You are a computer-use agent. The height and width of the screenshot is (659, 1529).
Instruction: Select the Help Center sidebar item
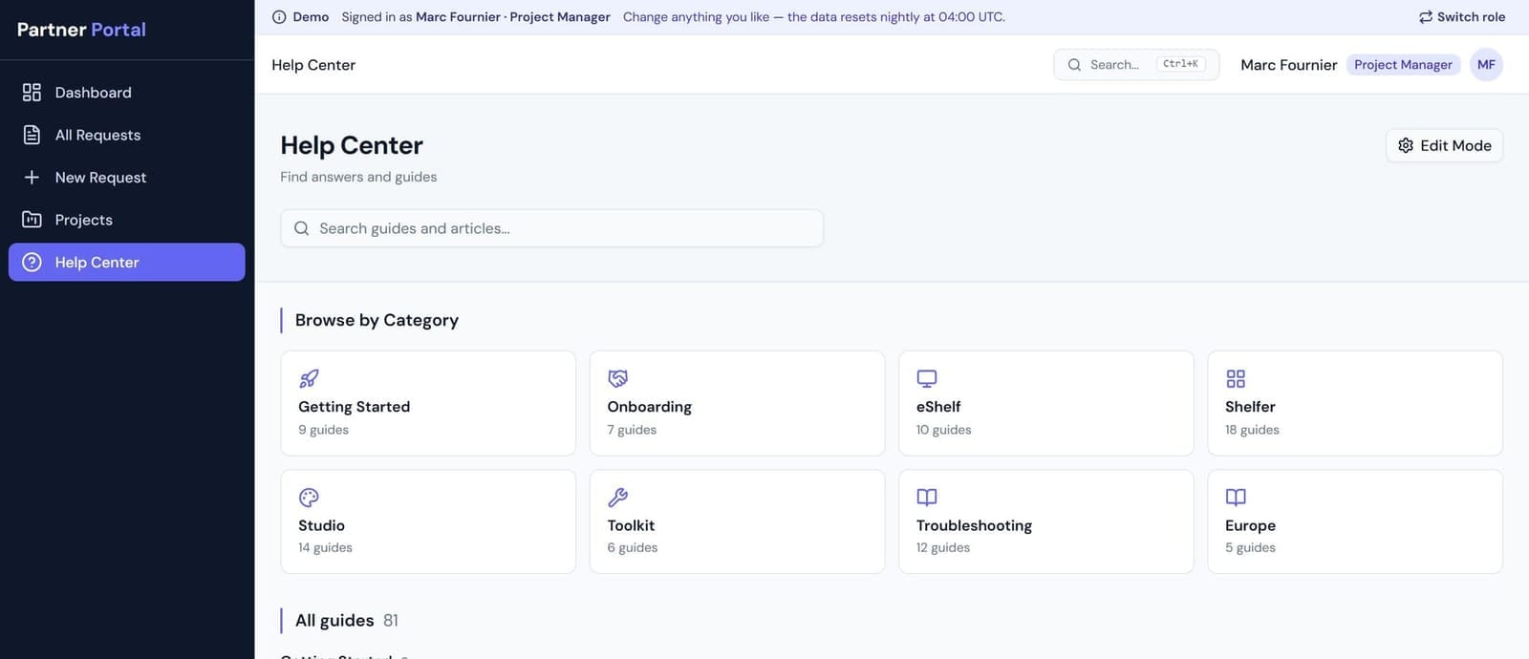pos(127,262)
